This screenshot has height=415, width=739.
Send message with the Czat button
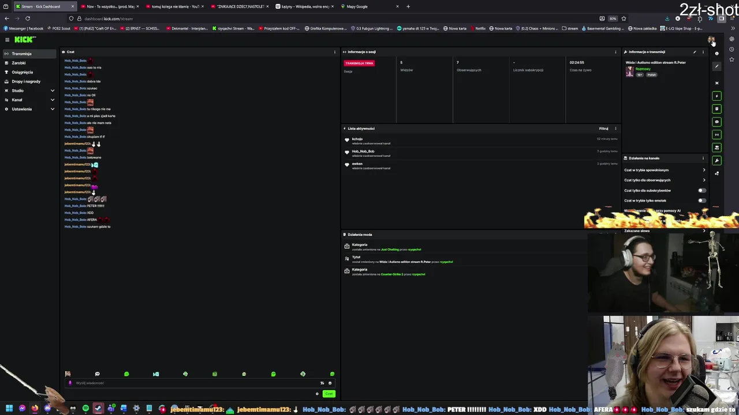pyautogui.click(x=329, y=394)
